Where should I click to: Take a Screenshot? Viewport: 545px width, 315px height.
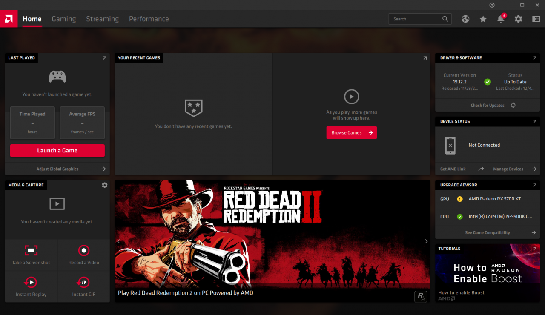[31, 255]
